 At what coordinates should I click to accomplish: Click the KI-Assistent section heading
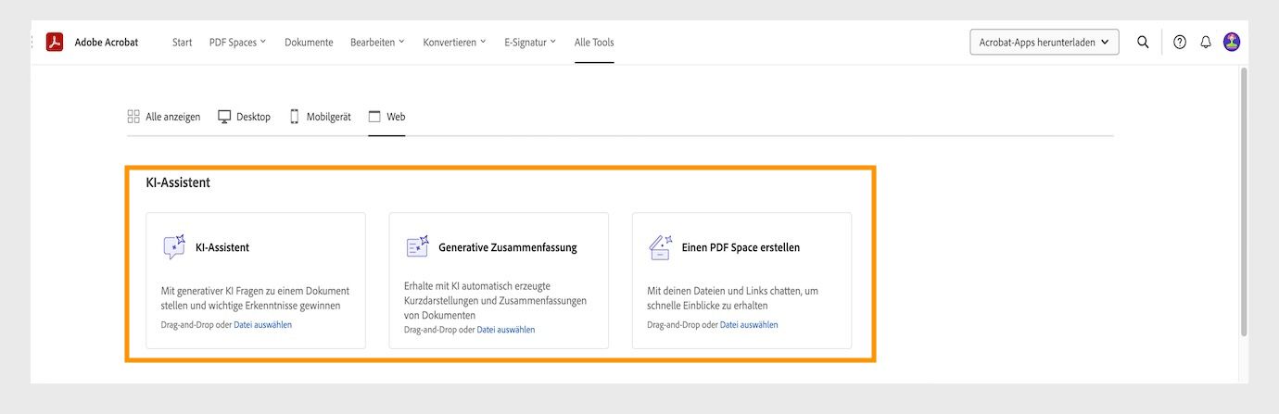click(x=178, y=182)
